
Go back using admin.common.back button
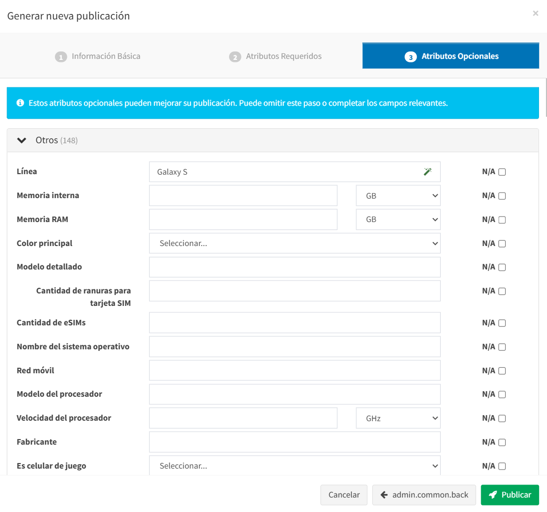424,495
